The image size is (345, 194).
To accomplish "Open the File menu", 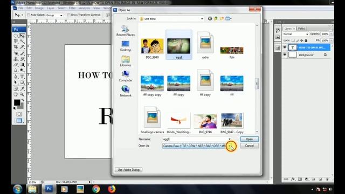I will 20,8.
